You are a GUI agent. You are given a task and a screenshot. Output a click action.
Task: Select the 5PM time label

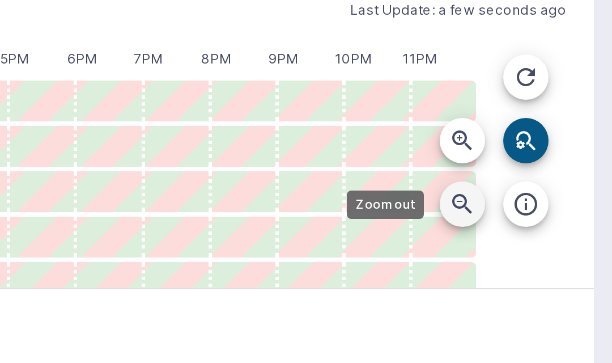(14, 59)
